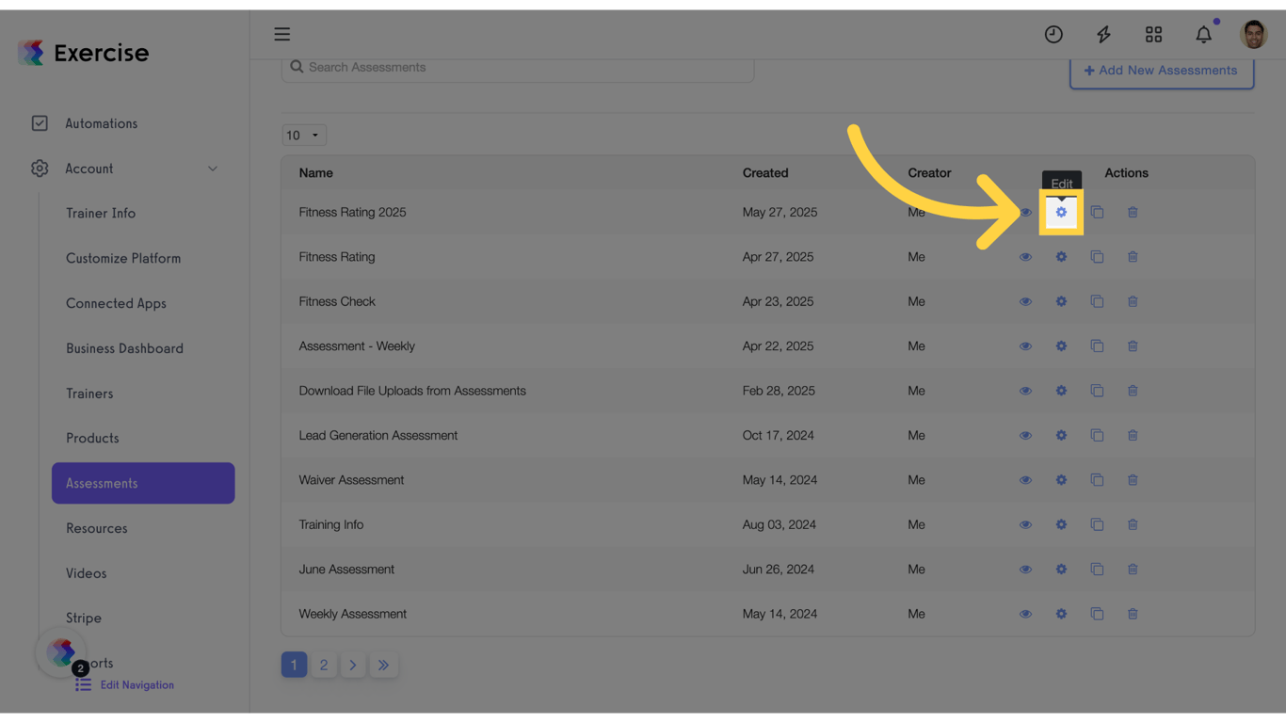Click the gear icon for the Weekly Assessment row

1061,614
